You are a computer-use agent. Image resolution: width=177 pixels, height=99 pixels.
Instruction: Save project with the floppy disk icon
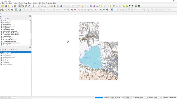point(6,6)
